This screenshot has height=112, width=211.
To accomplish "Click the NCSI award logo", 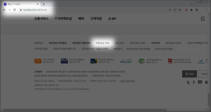I will (x=38, y=61).
